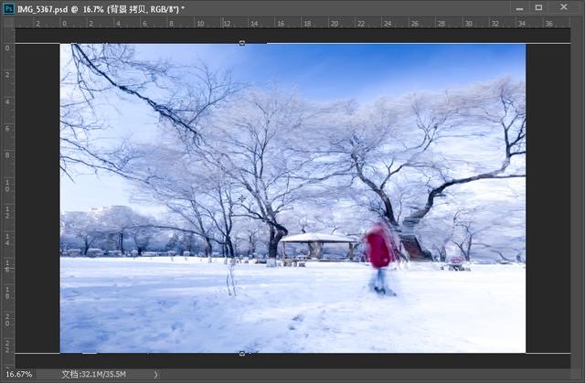Open the status bar arrow menu
Image resolution: width=585 pixels, height=383 pixels.
[155, 375]
